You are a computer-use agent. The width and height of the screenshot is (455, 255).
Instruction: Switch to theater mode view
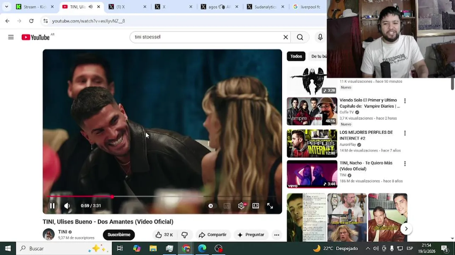click(x=255, y=206)
